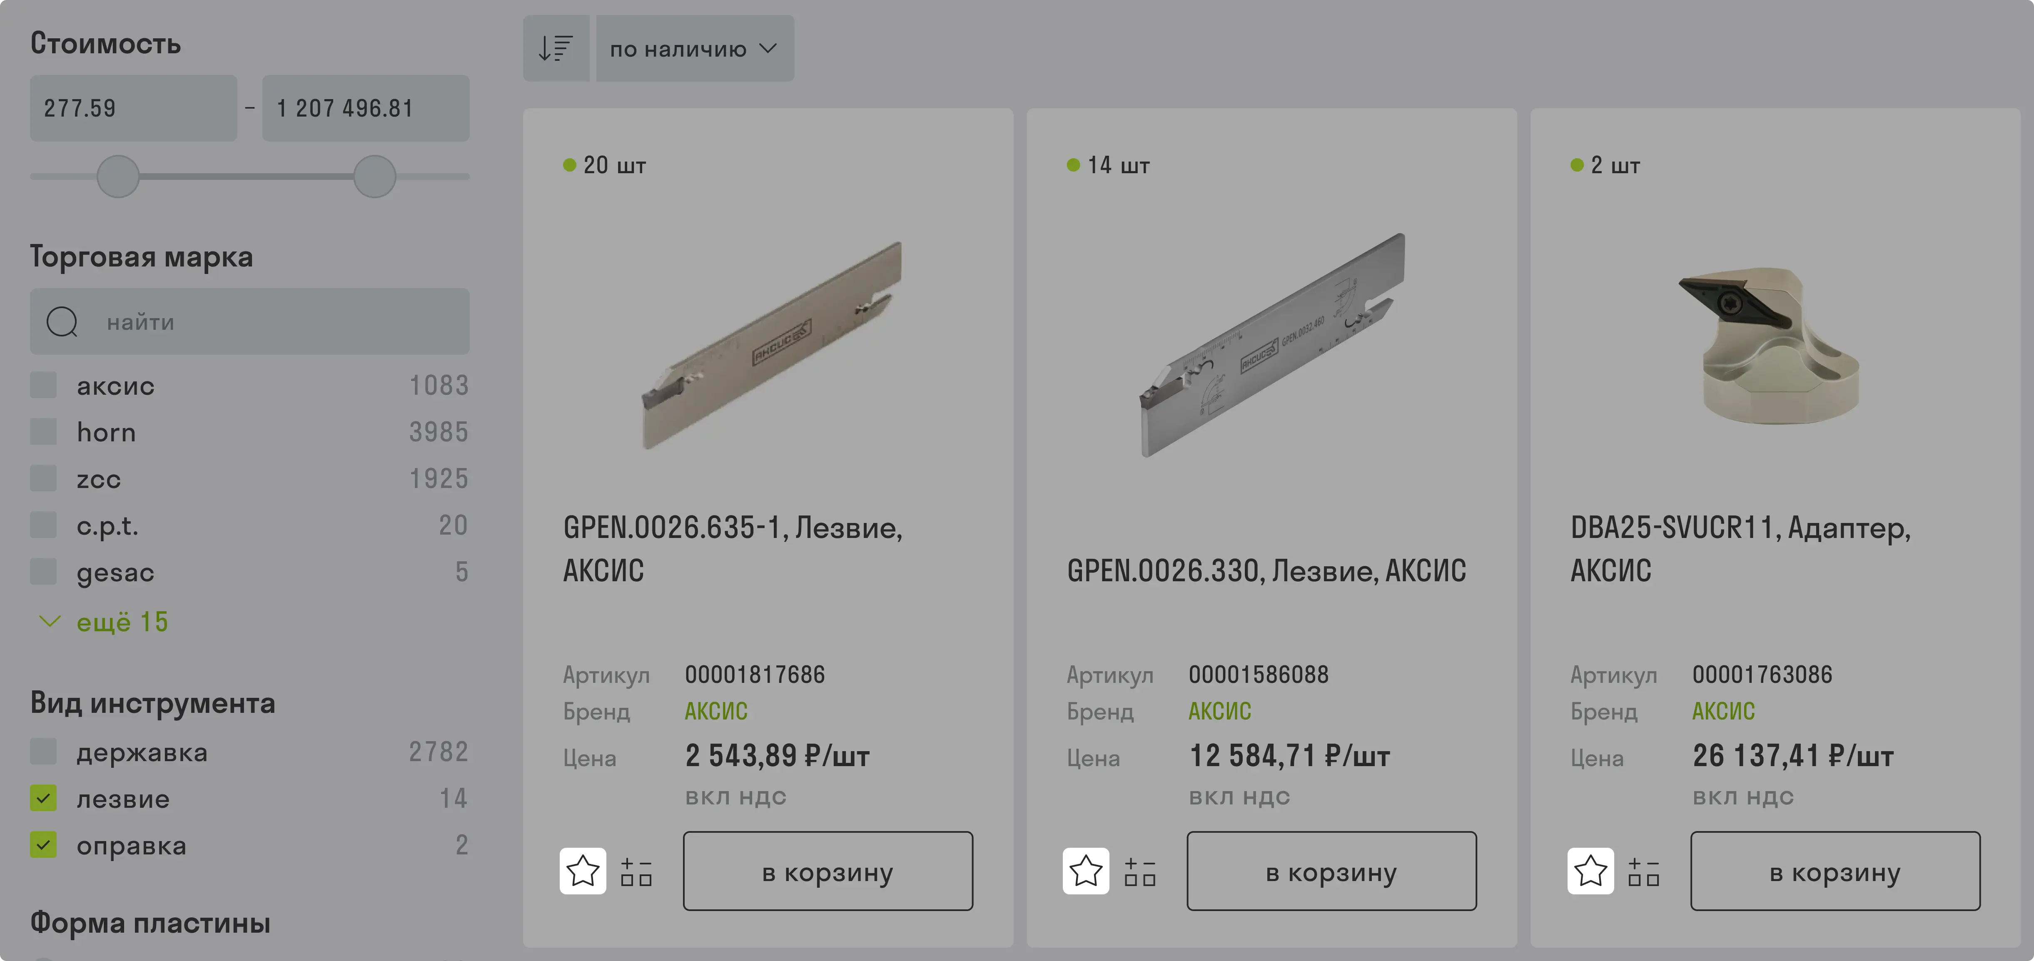The image size is (2034, 961).
Task: Toggle sort direction icon
Action: tap(556, 48)
